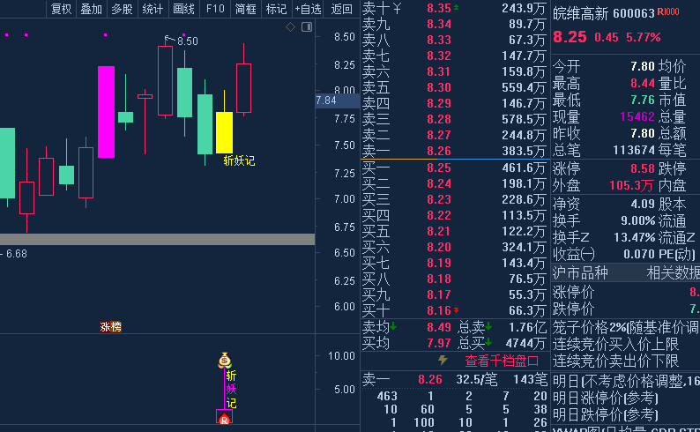The image size is (700, 432).
Task: Select the 画线 drawing tool
Action: coord(183,9)
